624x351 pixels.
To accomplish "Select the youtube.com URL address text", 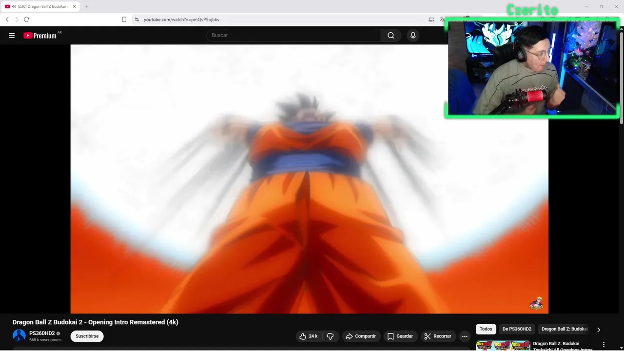I will 181,19.
